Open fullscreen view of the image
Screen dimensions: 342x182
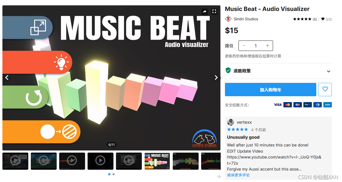(214, 11)
